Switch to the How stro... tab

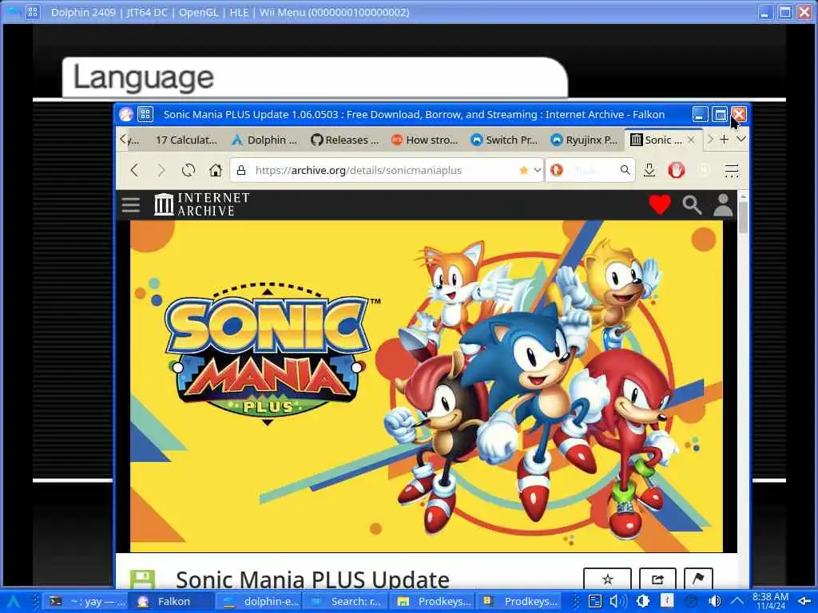tap(424, 140)
